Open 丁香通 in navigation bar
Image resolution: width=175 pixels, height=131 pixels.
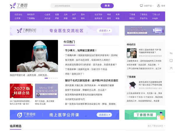(132, 15)
